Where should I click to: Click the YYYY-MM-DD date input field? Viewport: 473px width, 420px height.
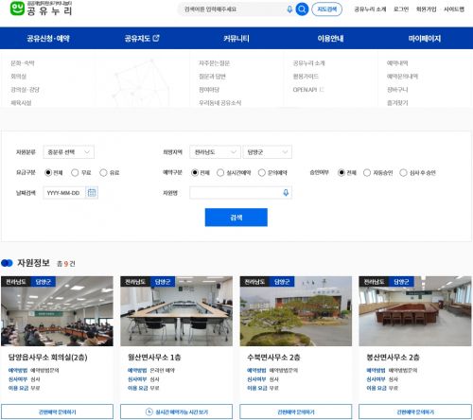click(x=64, y=193)
